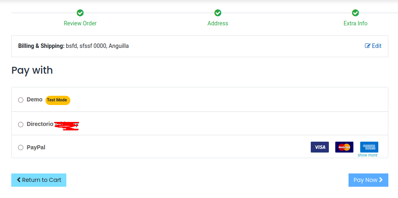Click the American Express logo
Viewport: 398px width, 198px height.
tap(369, 147)
